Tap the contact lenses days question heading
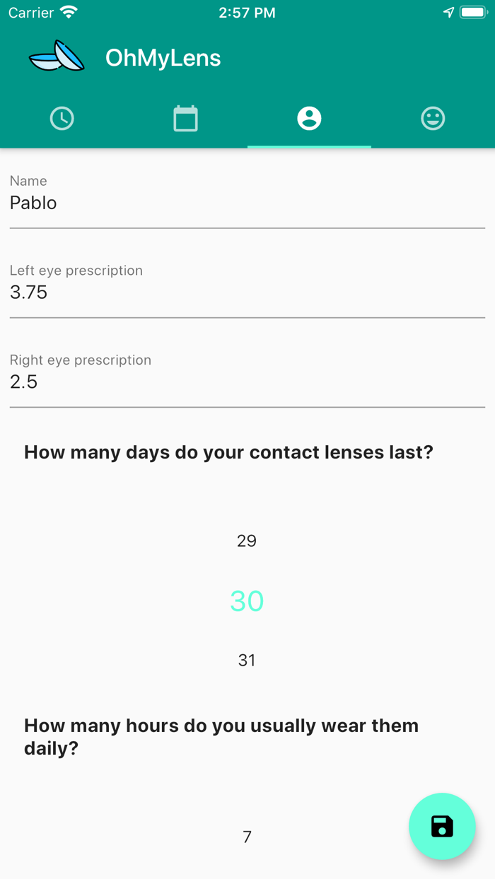The width and height of the screenshot is (495, 879). 228,452
